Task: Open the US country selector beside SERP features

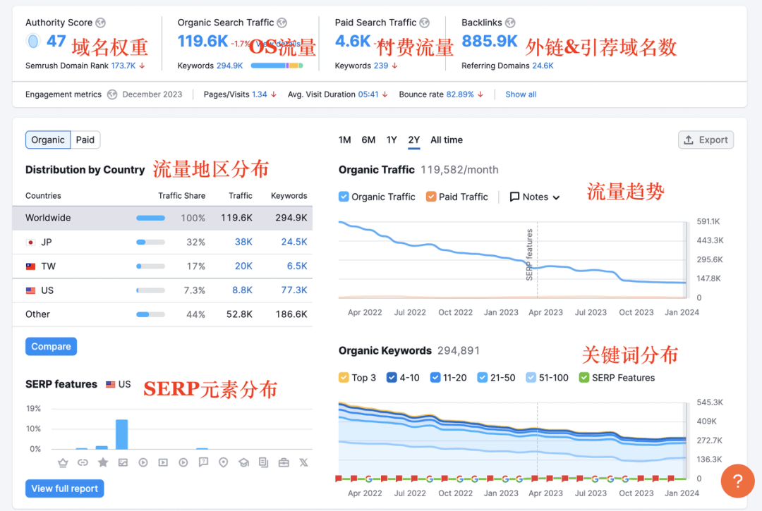Action: pyautogui.click(x=119, y=384)
